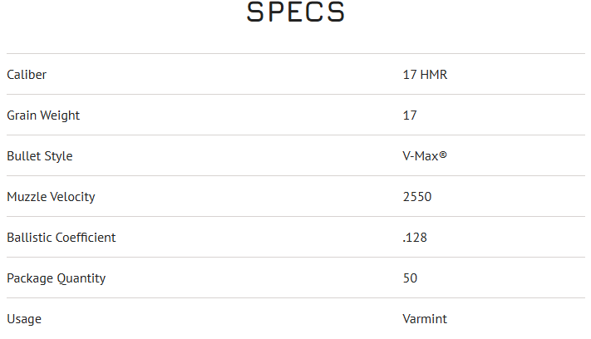Click the word Weight in the table
This screenshot has width=591, height=339.
pos(61,115)
